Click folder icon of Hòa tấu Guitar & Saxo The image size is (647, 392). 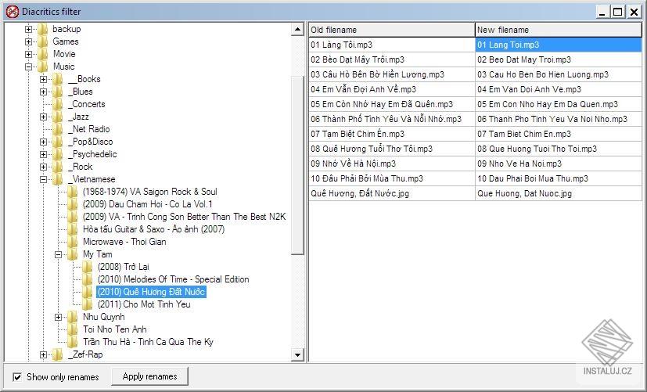(73, 229)
